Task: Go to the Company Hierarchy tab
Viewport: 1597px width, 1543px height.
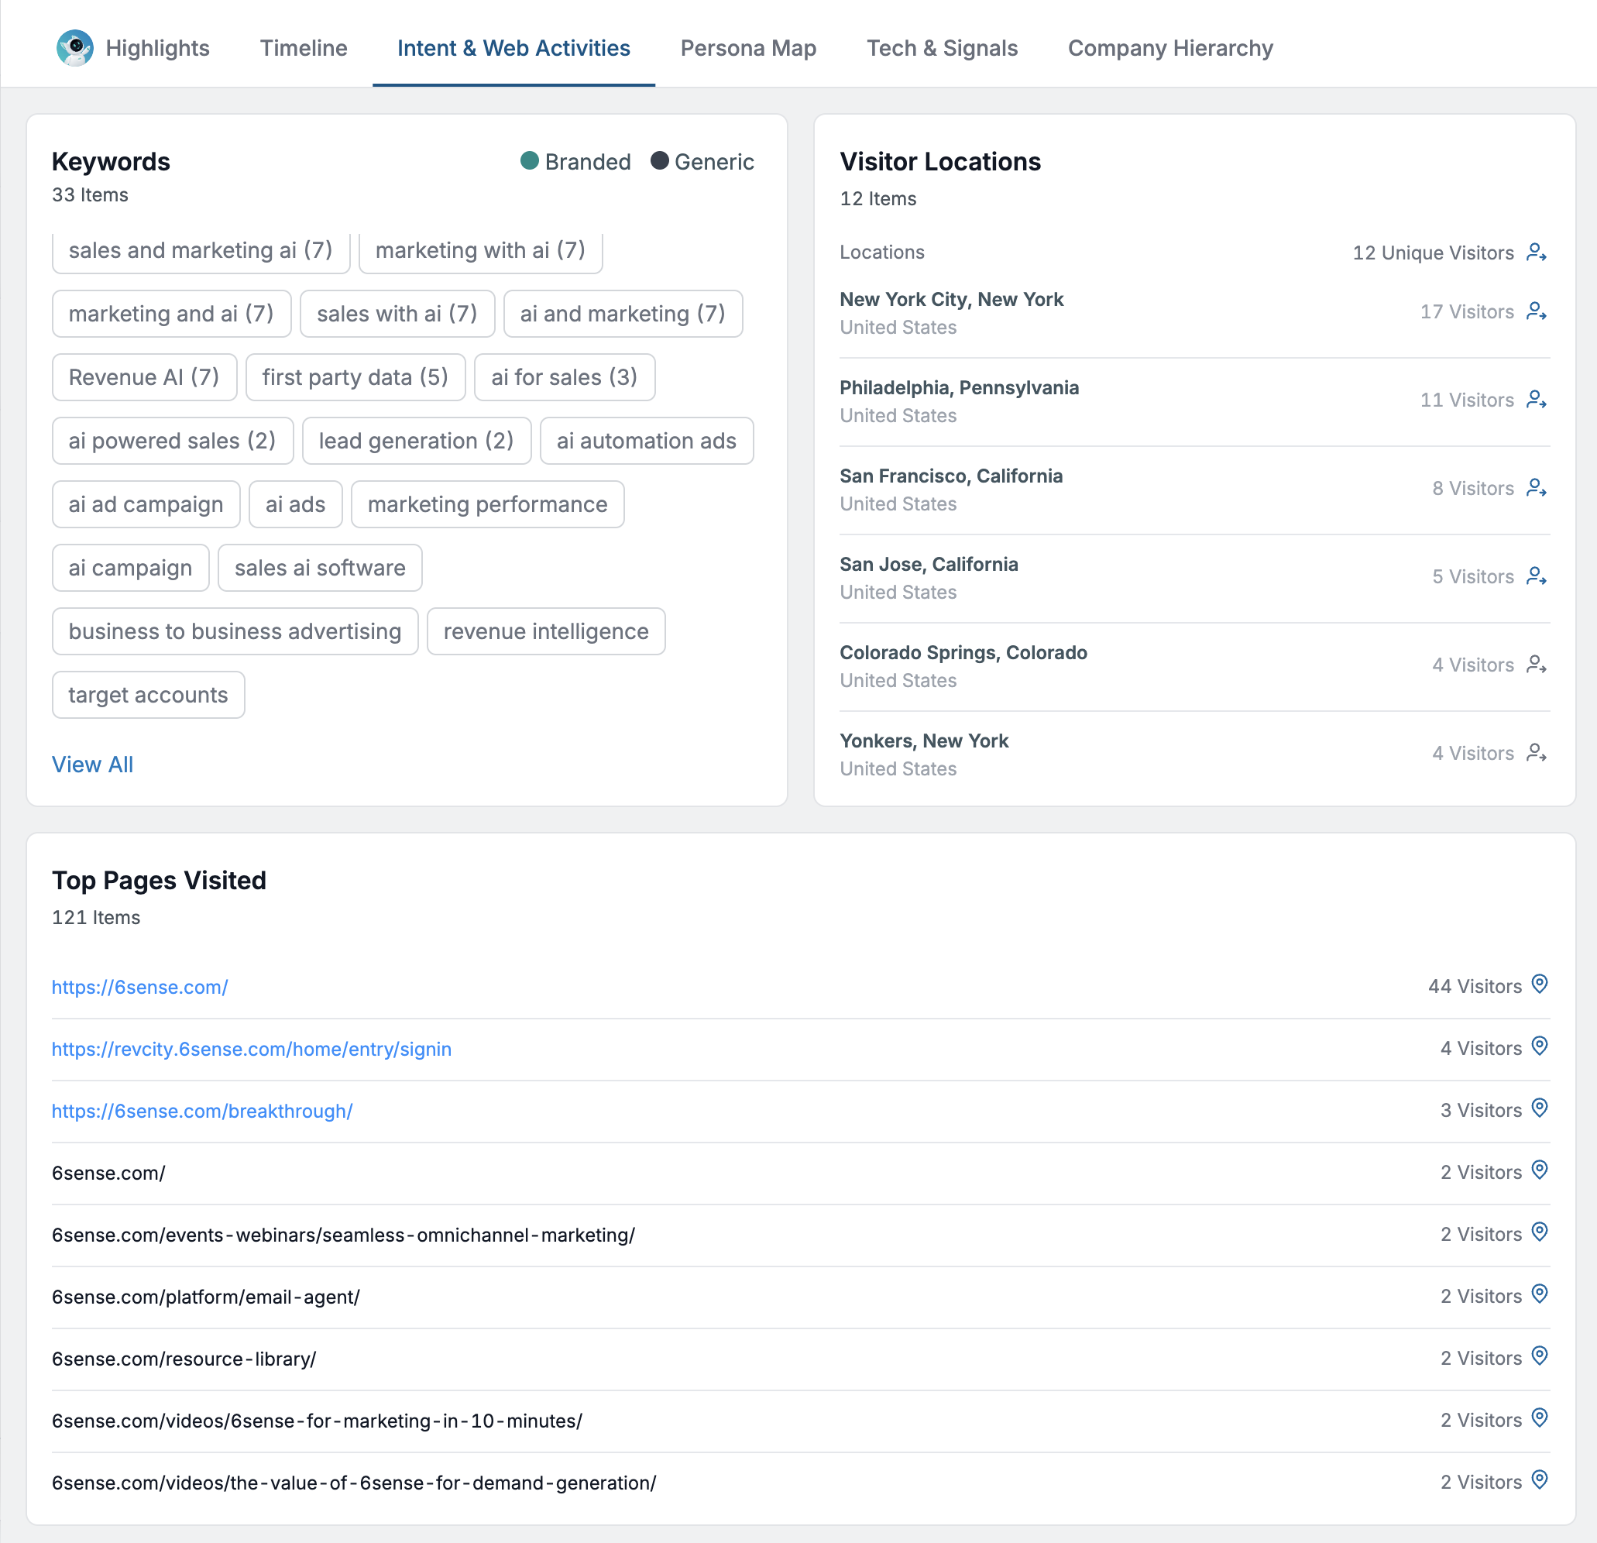Action: [1170, 48]
